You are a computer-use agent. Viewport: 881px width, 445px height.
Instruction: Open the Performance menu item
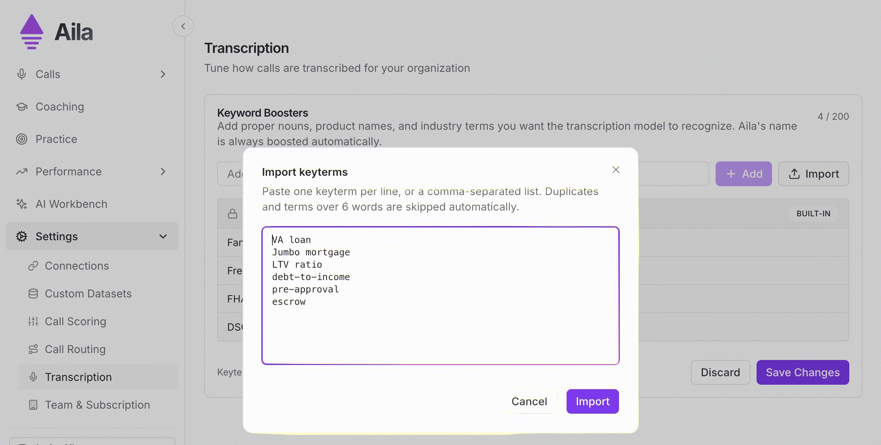click(92, 172)
